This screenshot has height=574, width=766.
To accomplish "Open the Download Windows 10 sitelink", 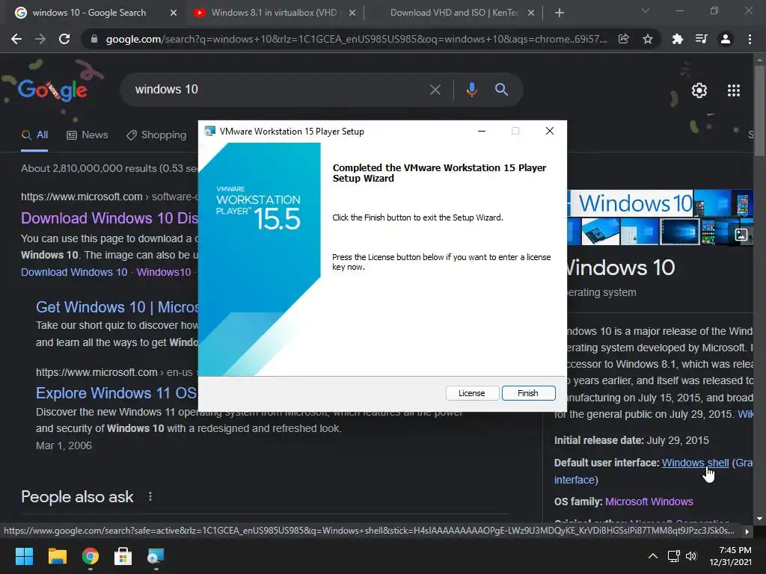I will click(74, 272).
